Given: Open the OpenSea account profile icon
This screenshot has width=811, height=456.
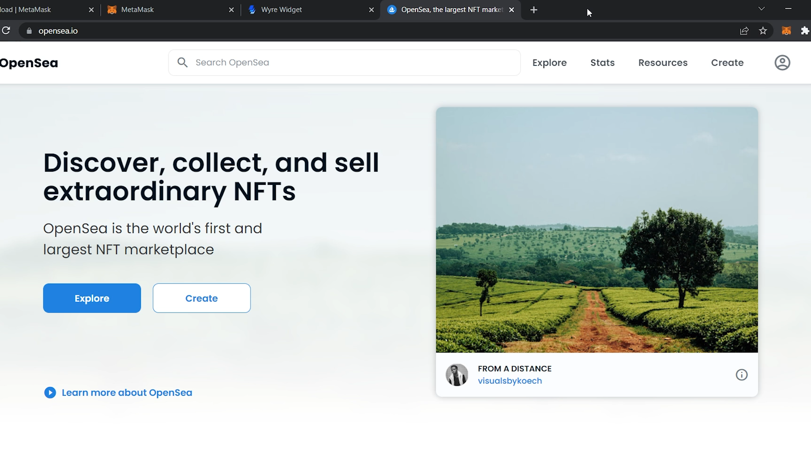Looking at the screenshot, I should point(782,62).
